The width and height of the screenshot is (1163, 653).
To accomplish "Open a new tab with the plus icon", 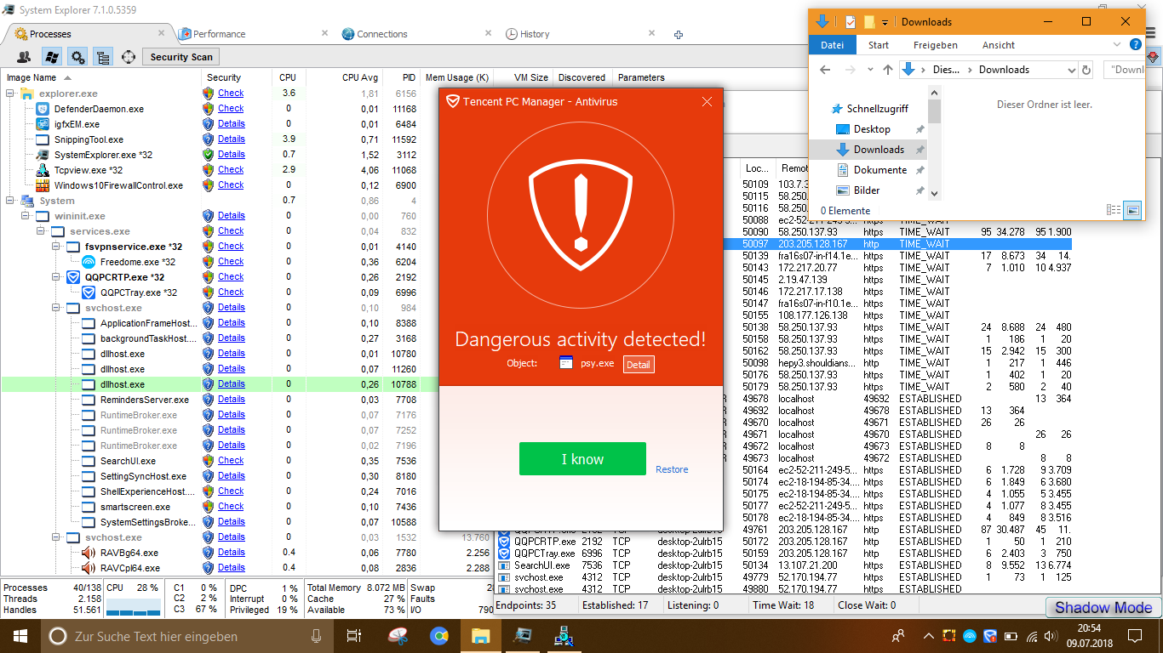I will point(679,35).
